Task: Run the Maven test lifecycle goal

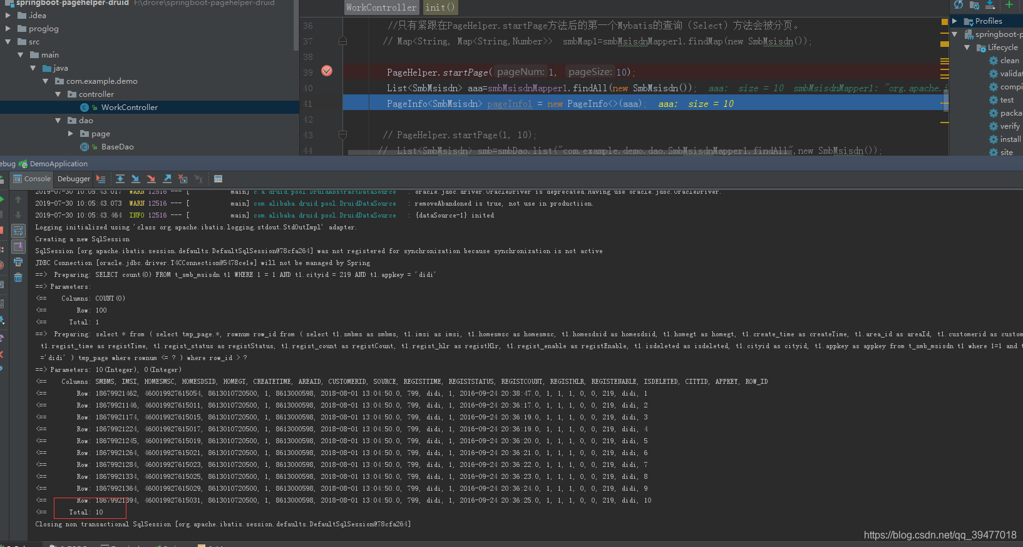Action: 1002,100
